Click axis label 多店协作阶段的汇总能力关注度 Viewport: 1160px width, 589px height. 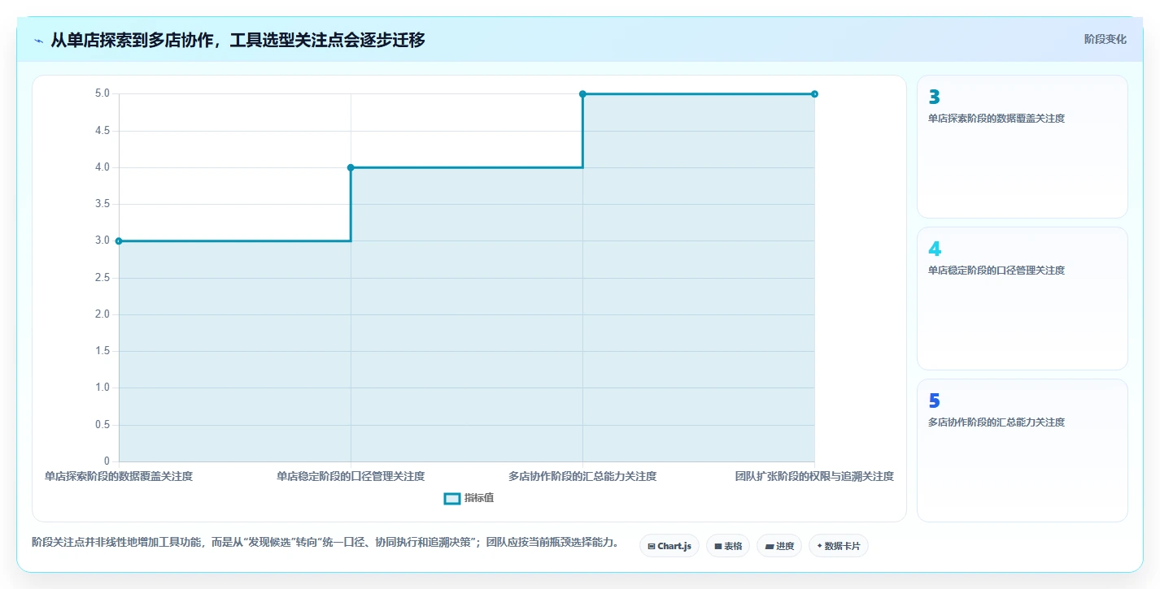click(x=582, y=476)
